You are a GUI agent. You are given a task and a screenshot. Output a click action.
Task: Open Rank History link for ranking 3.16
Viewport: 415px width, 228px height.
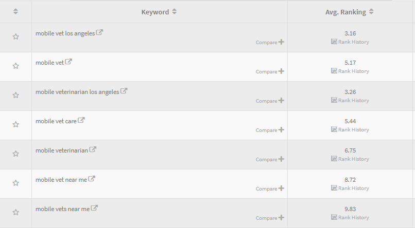(350, 42)
